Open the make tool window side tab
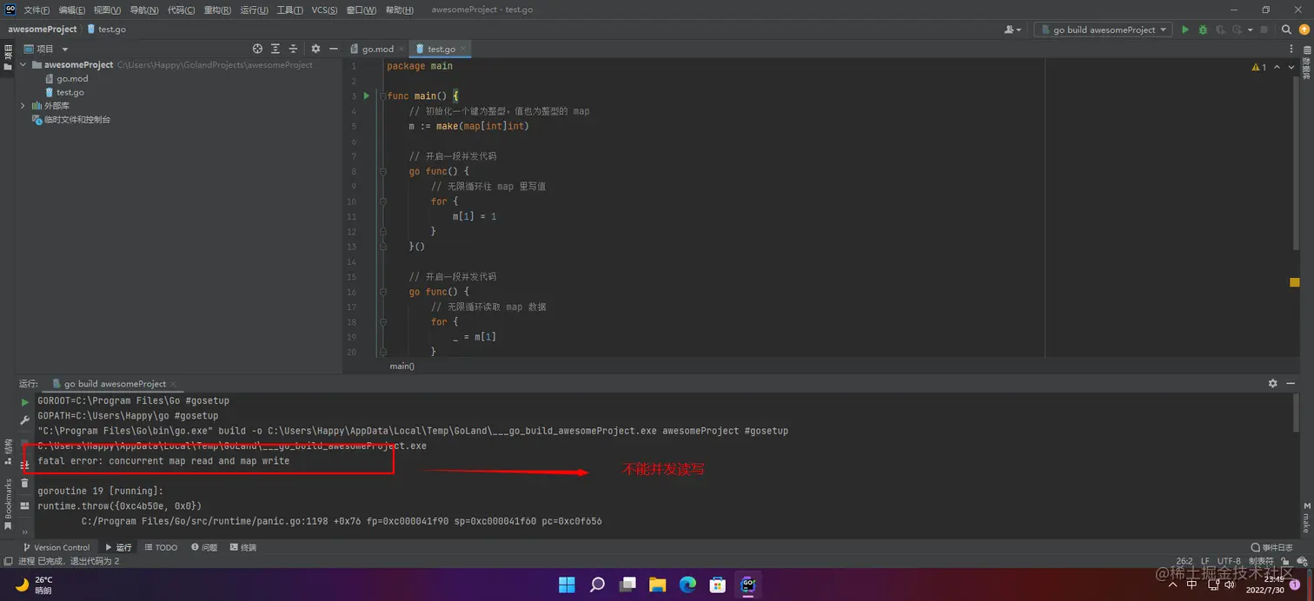Image resolution: width=1314 pixels, height=601 pixels. pyautogui.click(x=1306, y=518)
